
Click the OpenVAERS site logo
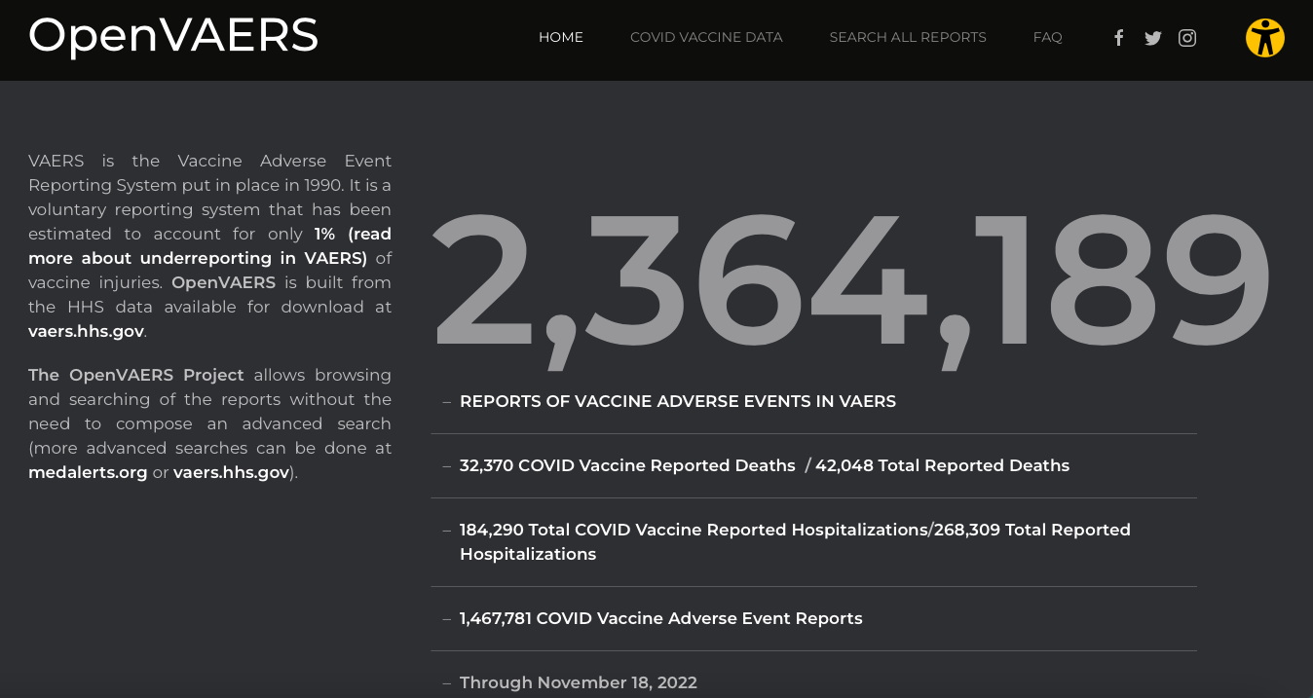pos(173,36)
